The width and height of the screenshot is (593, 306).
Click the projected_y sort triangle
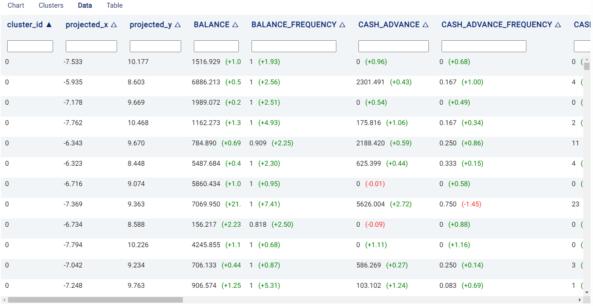(178, 25)
